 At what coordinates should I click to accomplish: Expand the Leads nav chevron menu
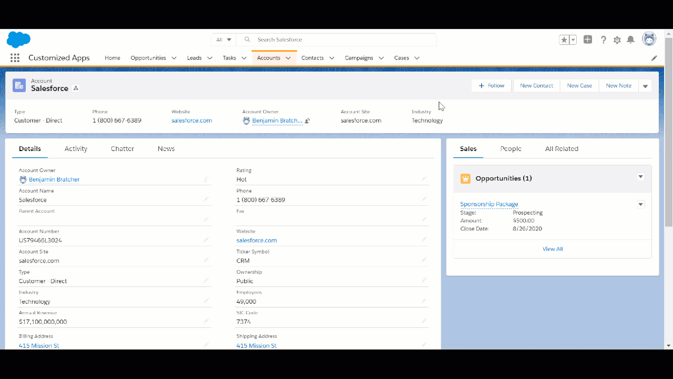210,58
